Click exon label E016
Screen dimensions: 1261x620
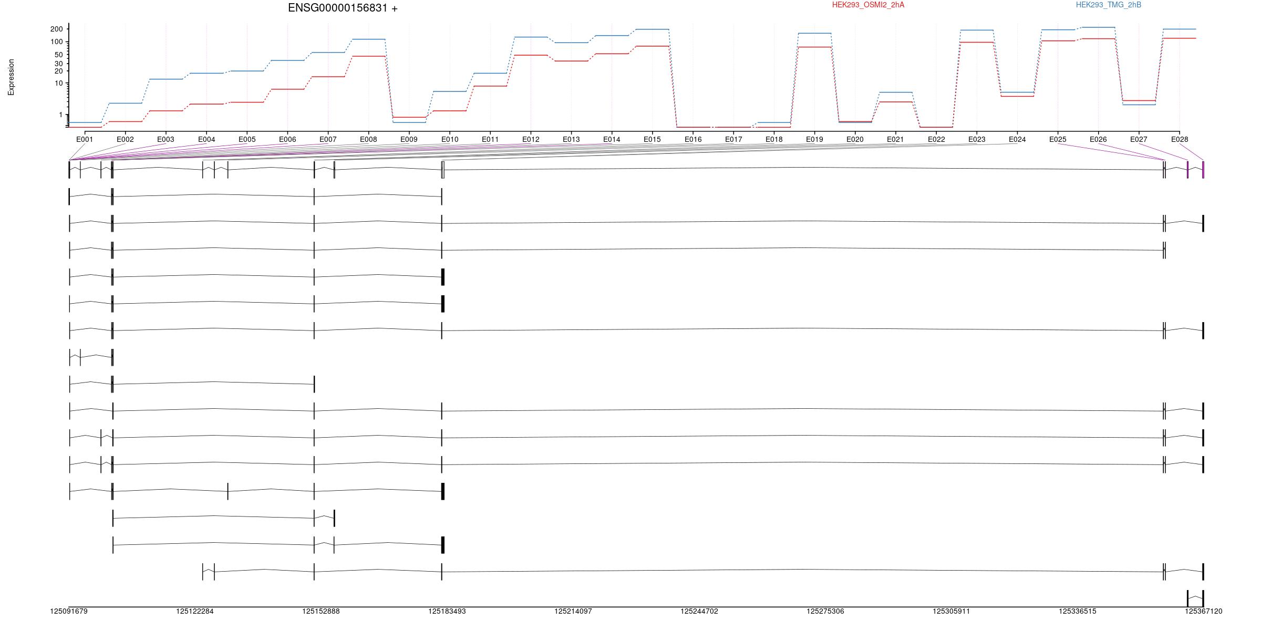tap(693, 139)
